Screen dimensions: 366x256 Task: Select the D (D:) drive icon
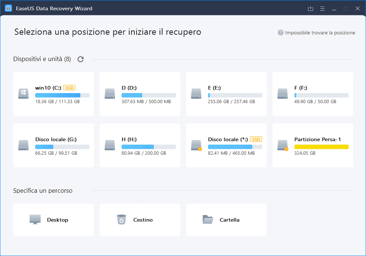coord(110,94)
